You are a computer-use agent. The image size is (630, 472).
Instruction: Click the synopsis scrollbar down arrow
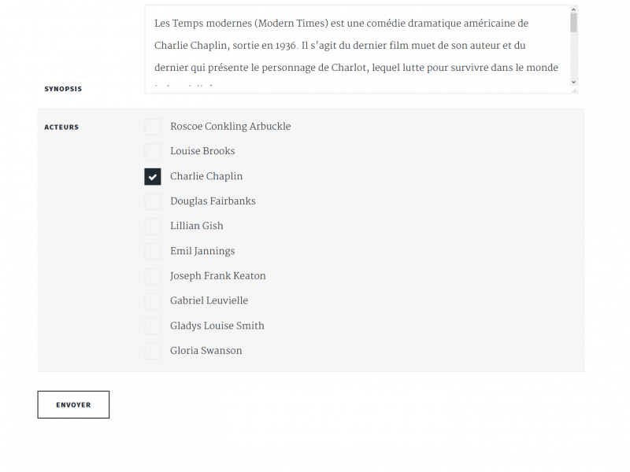click(573, 82)
